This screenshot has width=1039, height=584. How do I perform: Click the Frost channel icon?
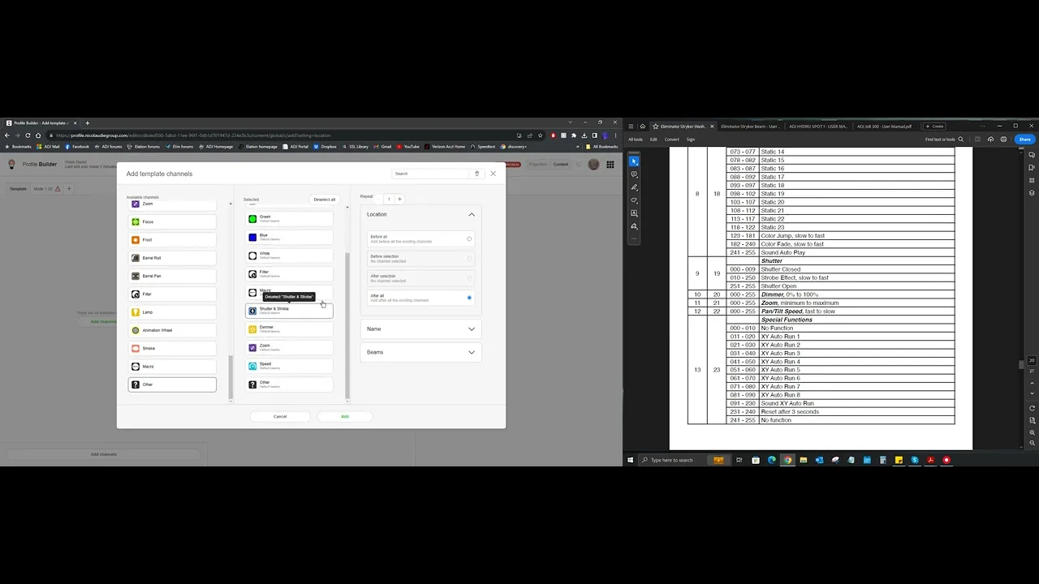pos(136,240)
